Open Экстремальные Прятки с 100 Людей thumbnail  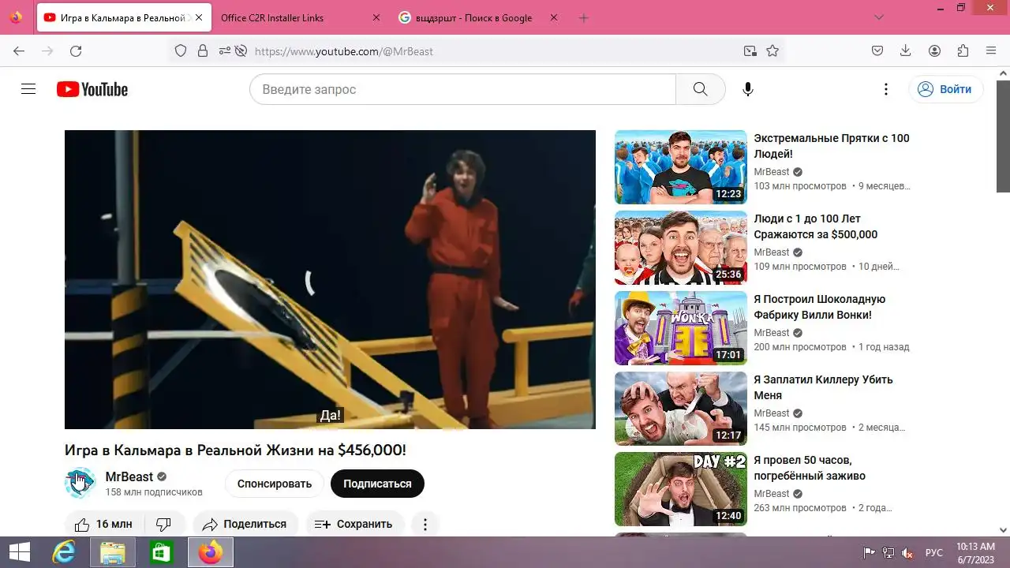[681, 167]
